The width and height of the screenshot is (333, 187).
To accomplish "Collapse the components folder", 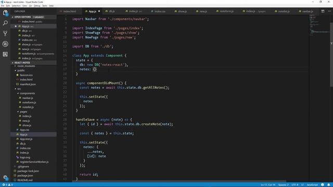I will [x=27, y=94].
